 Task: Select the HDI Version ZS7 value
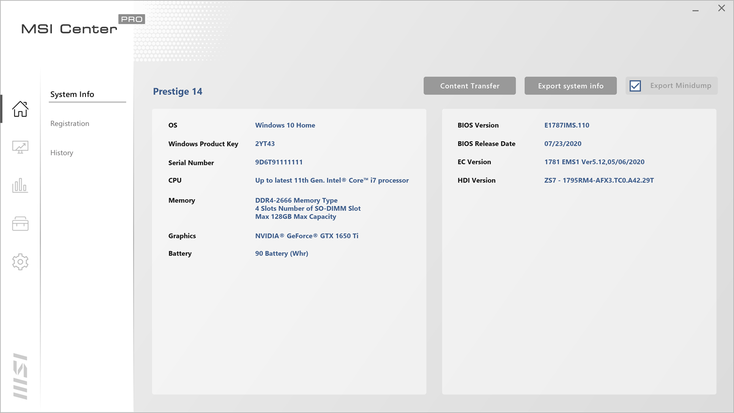click(x=599, y=180)
